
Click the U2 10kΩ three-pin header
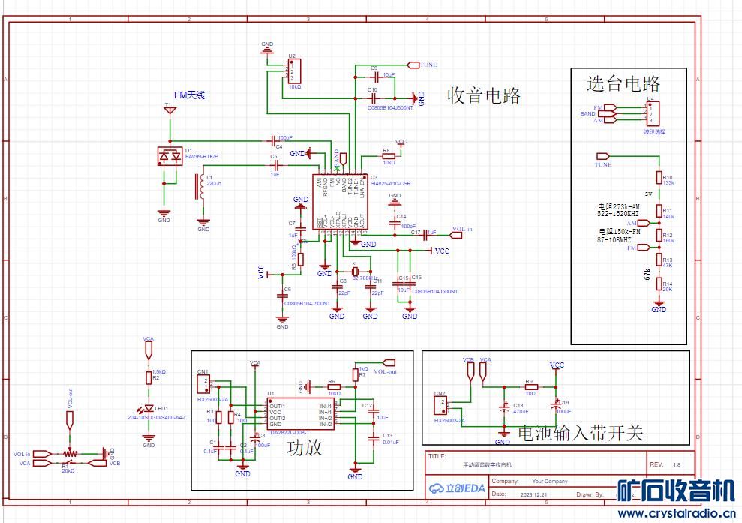pos(294,71)
